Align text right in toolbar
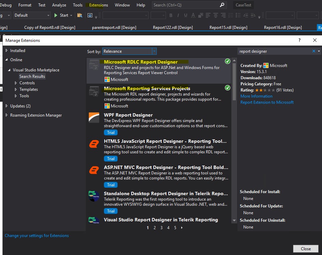Screen dimensions: 322x255 223,15
